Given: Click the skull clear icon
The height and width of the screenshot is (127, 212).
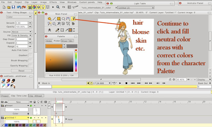Looking at the screenshot, I should point(49,30).
